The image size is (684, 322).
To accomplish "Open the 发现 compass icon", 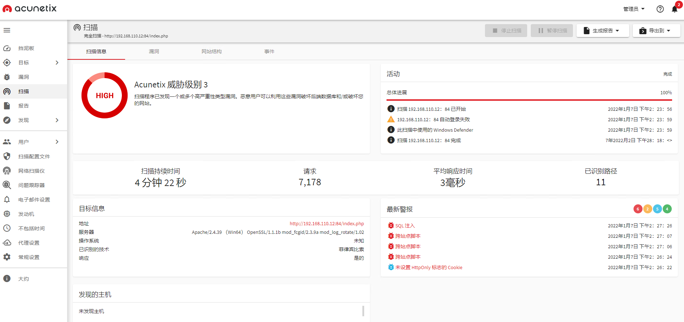I will [7, 120].
